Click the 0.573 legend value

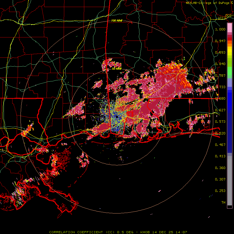[220, 122]
